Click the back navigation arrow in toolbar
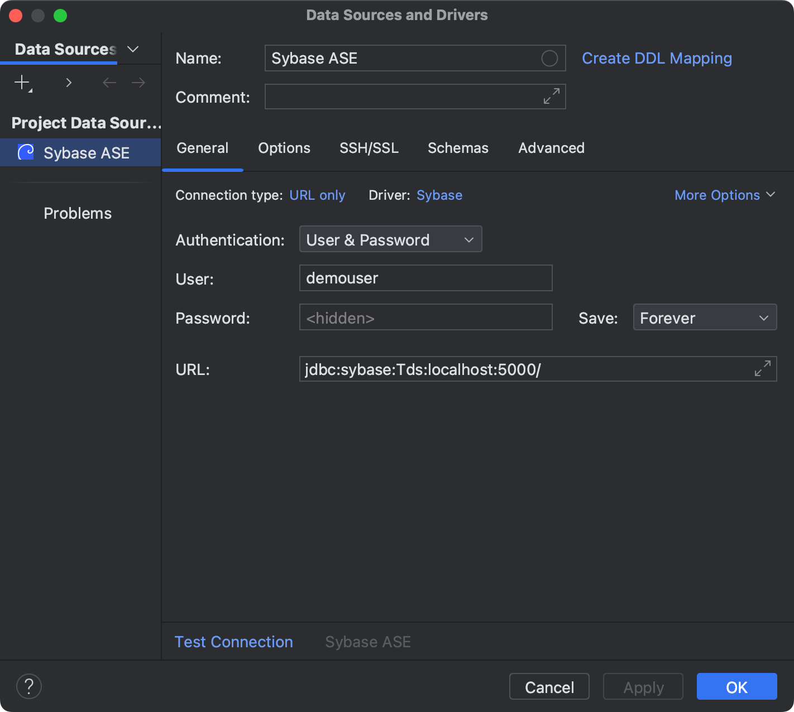 click(x=109, y=82)
